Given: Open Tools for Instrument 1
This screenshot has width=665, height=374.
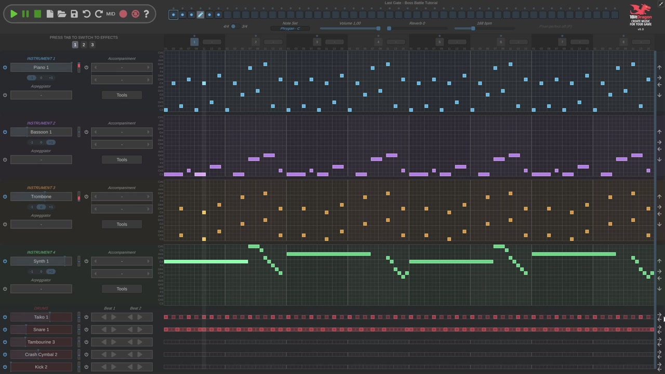Looking at the screenshot, I should [122, 95].
